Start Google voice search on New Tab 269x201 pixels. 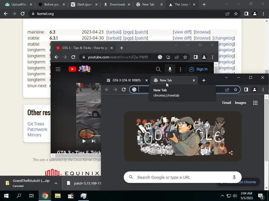click(x=234, y=177)
